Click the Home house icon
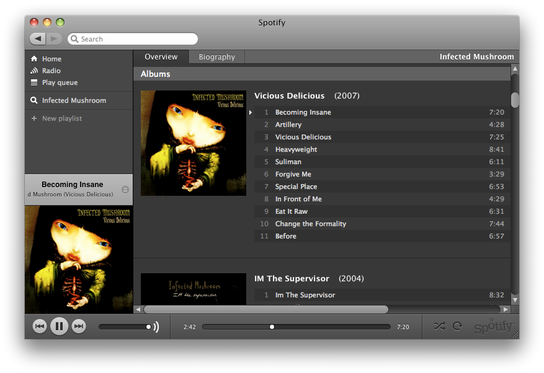Viewport: 544px width, 373px height. click(34, 59)
